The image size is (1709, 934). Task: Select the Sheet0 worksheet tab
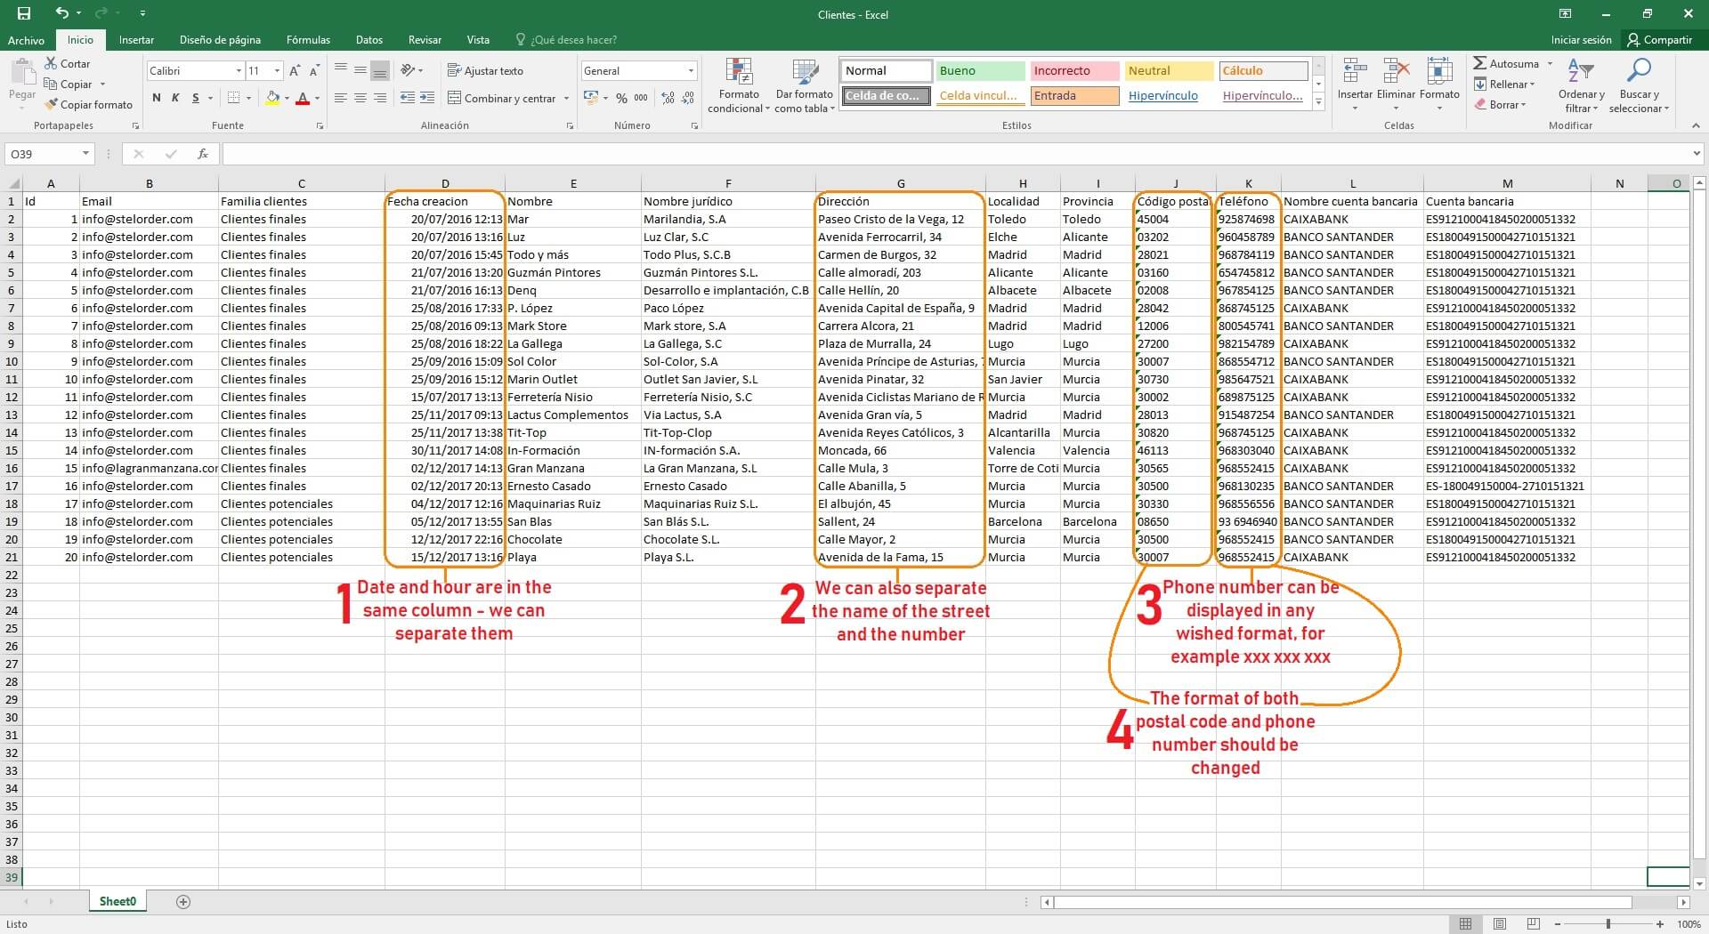(x=117, y=902)
